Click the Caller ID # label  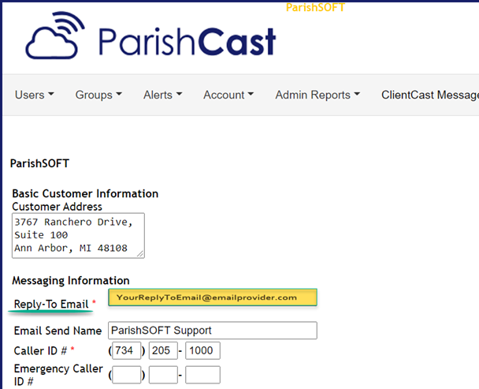40,351
